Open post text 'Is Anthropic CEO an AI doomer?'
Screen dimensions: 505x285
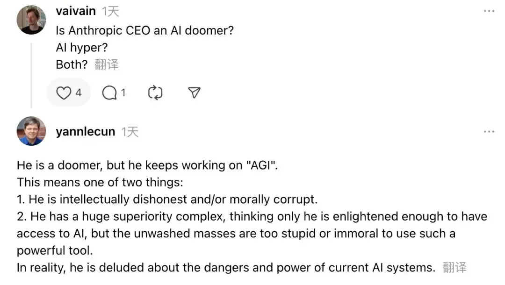144,30
